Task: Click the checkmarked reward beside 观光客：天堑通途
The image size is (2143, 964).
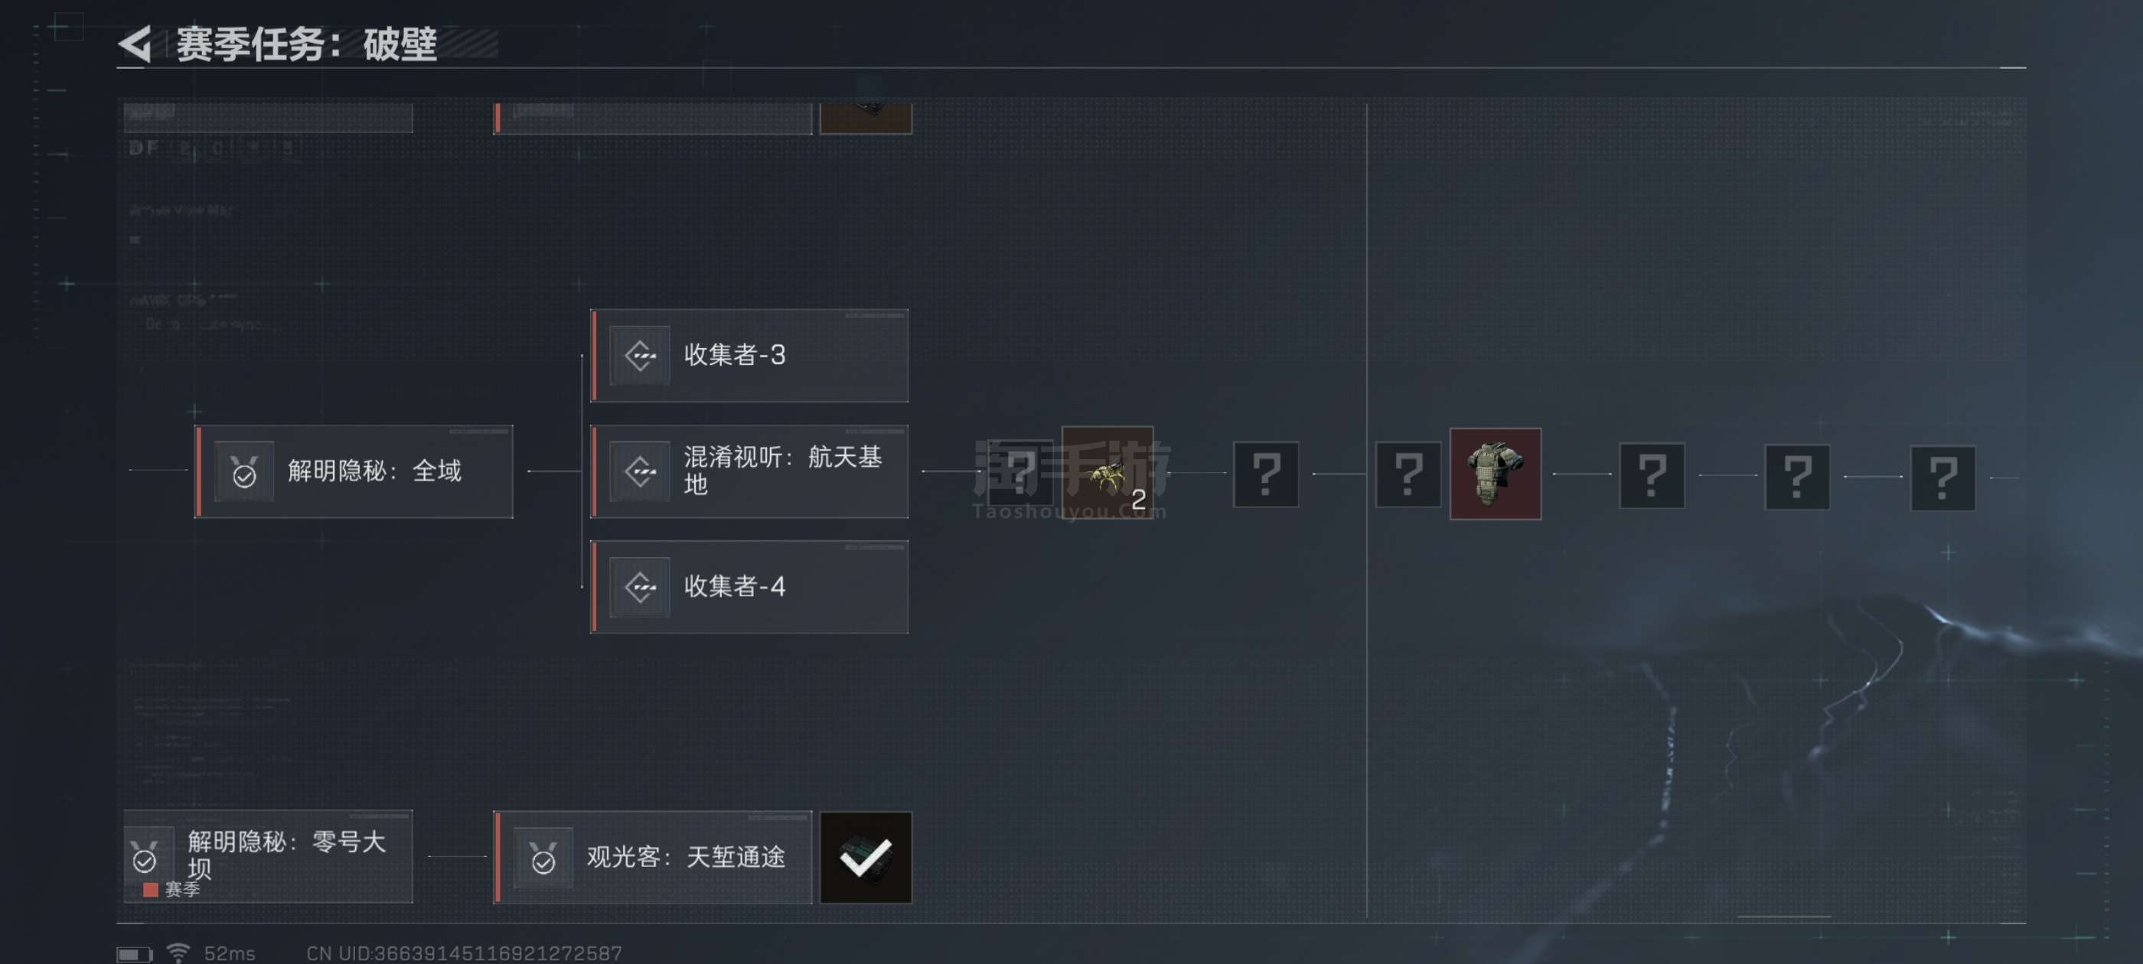Action: tap(866, 857)
